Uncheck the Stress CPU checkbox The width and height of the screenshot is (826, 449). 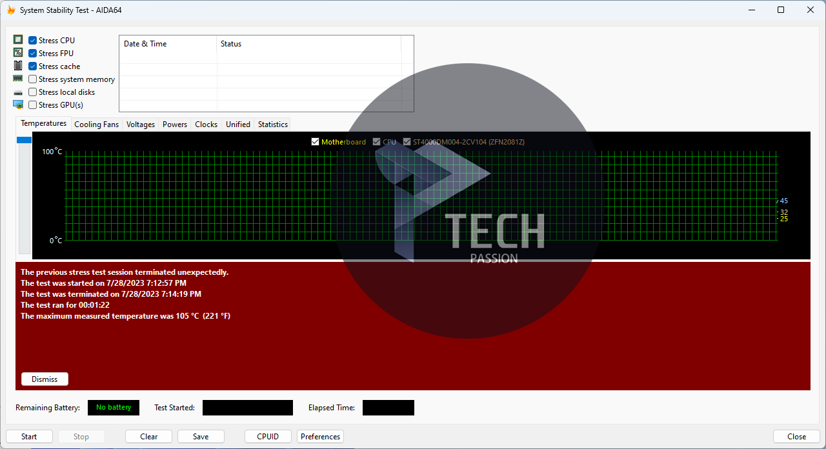coord(32,41)
